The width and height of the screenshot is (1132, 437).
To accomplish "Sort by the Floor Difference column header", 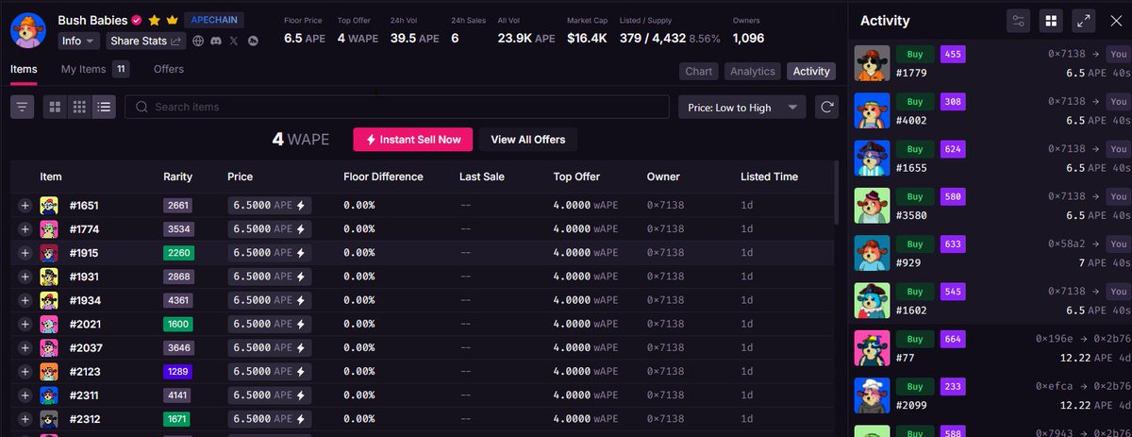I will 383,176.
